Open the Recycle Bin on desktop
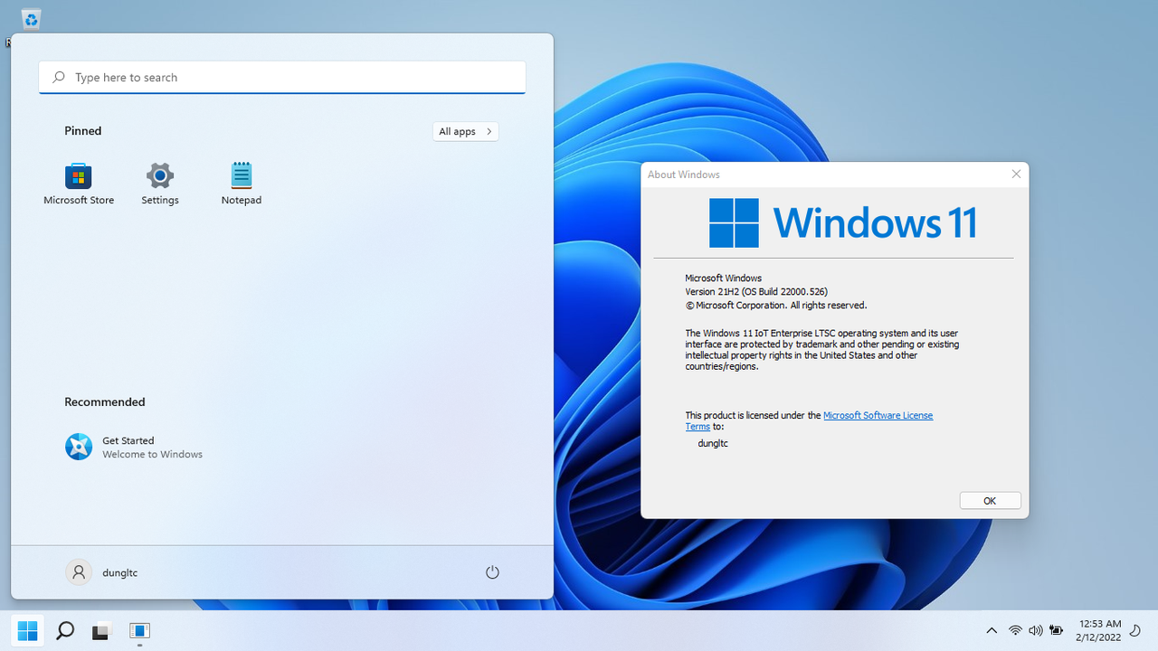 tap(31, 18)
